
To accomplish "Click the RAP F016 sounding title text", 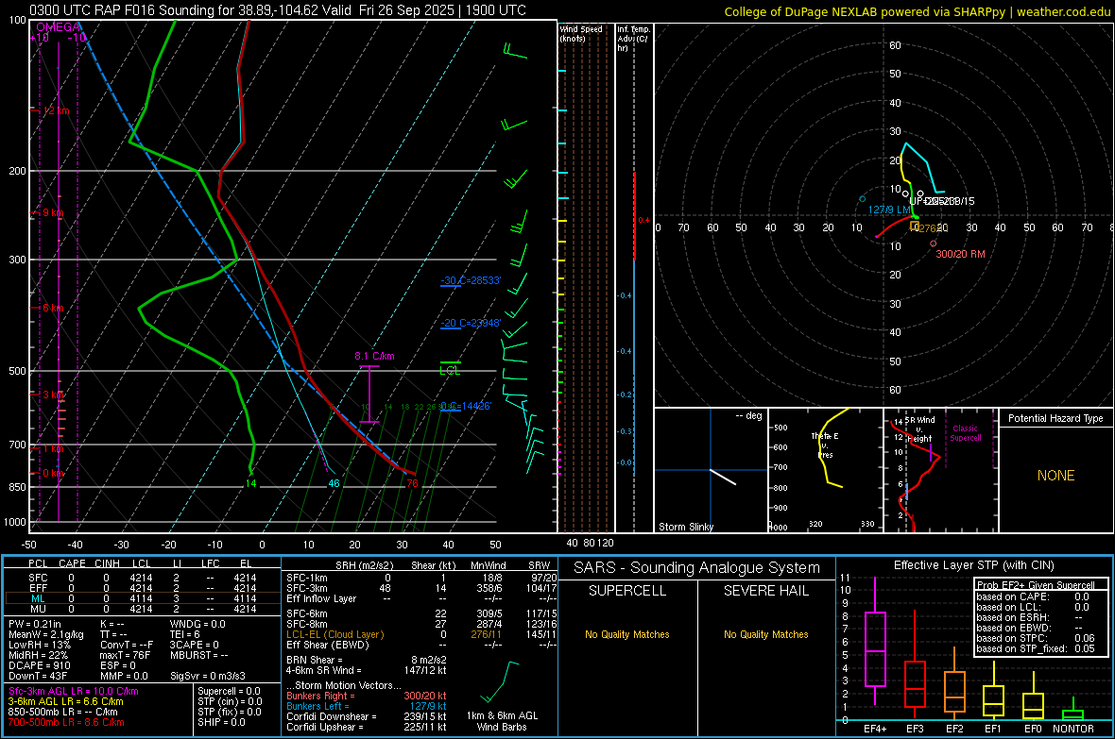I will pos(277,10).
